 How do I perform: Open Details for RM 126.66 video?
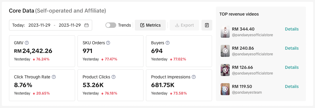[292, 67]
